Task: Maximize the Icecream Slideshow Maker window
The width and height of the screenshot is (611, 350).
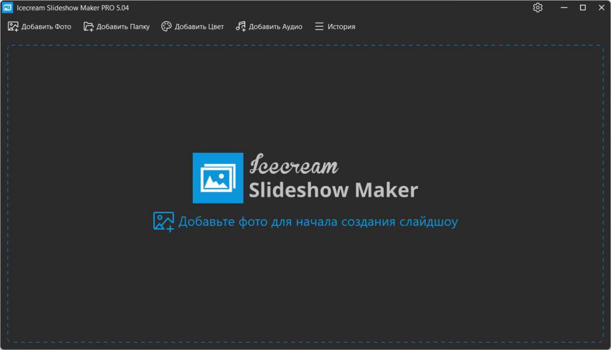Action: [582, 8]
